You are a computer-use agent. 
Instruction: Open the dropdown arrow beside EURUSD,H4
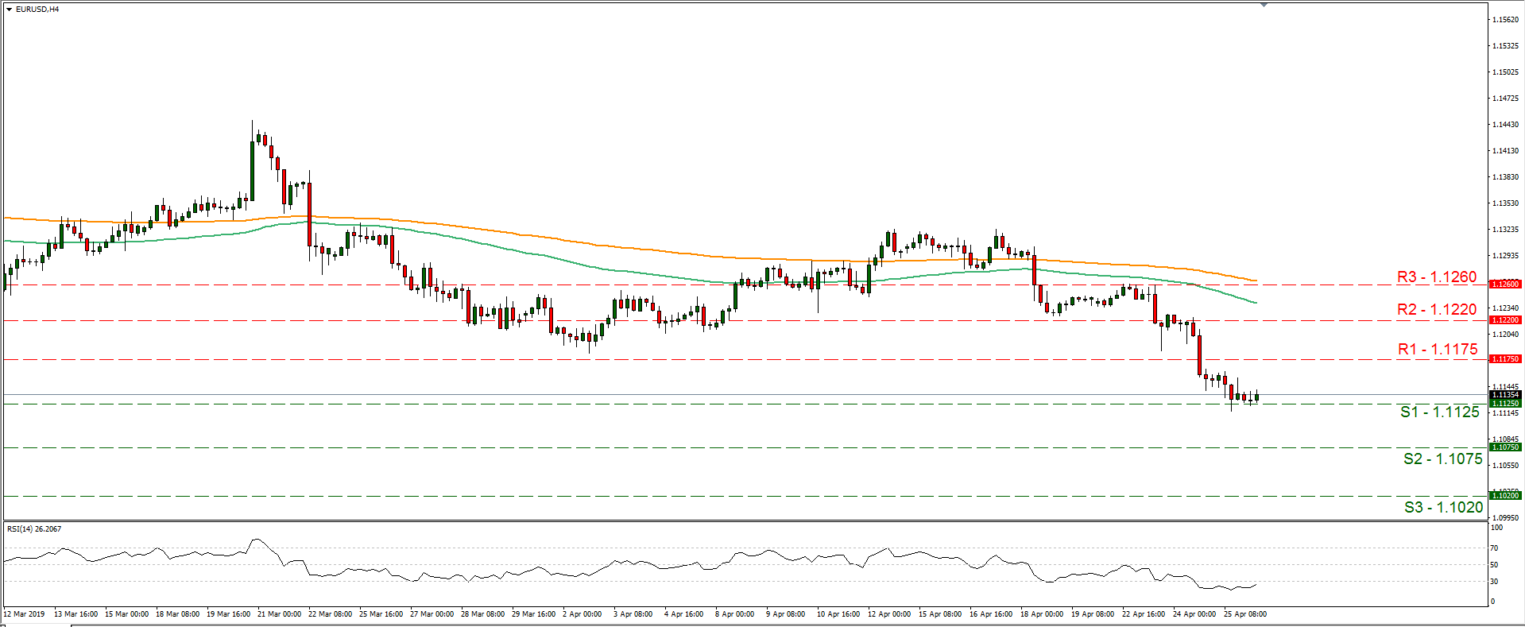tap(9, 10)
